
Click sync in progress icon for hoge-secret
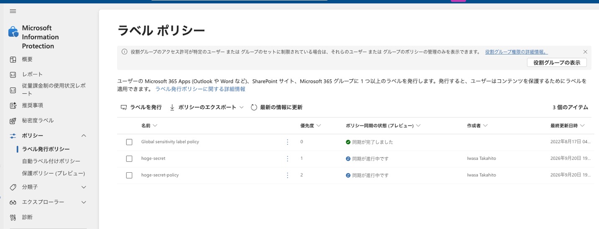pos(348,159)
